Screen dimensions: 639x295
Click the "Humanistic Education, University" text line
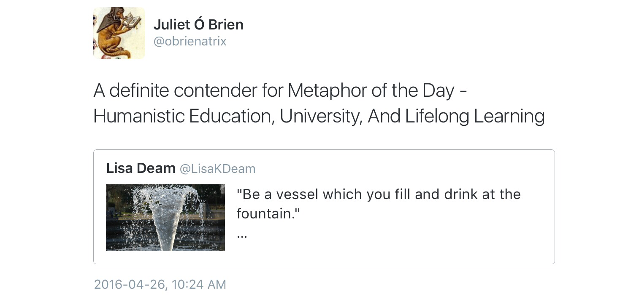tap(228, 116)
